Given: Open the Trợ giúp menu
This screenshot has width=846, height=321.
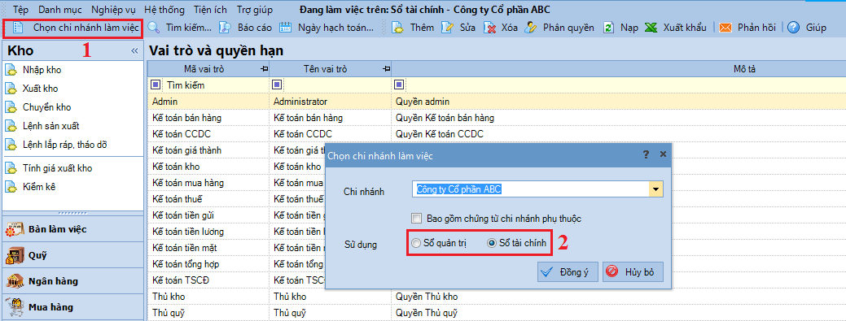Looking at the screenshot, I should (x=255, y=10).
